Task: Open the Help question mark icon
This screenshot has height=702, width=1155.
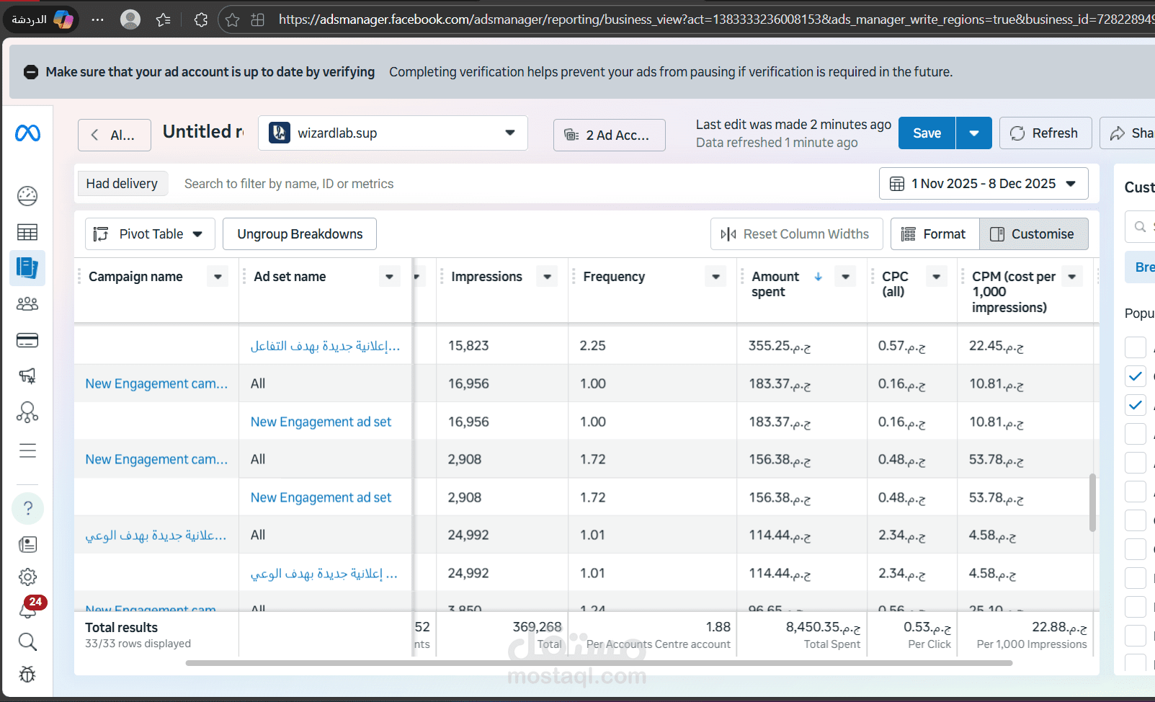Action: [27, 508]
